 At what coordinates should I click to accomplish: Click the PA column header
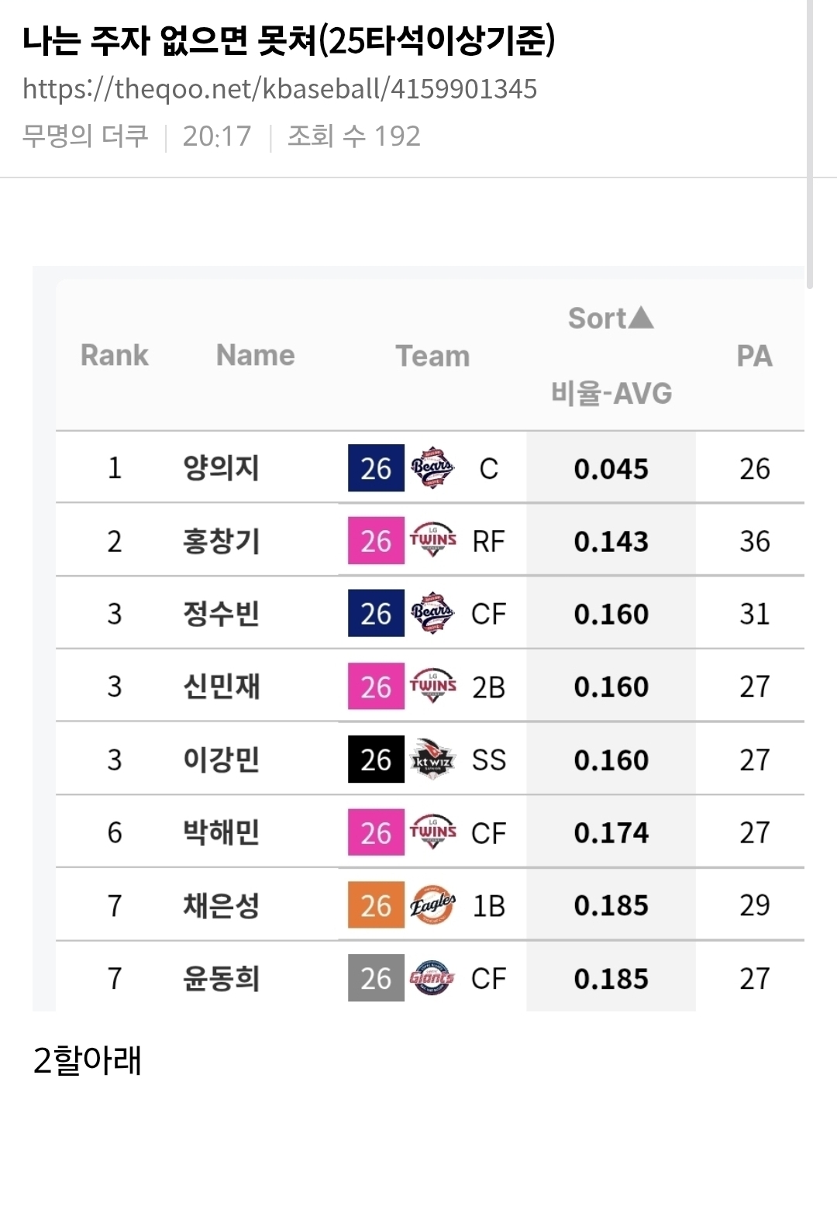(754, 356)
